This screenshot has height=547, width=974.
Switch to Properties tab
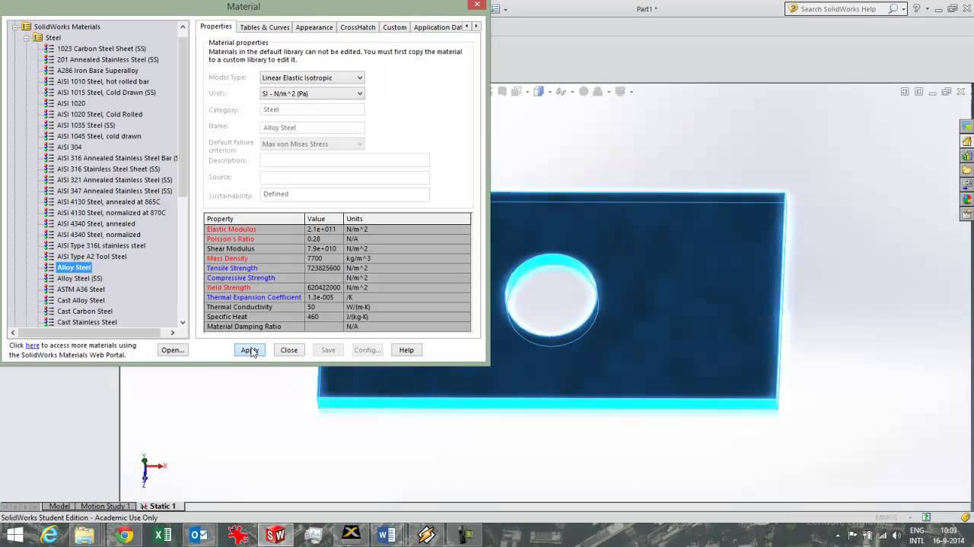216,27
